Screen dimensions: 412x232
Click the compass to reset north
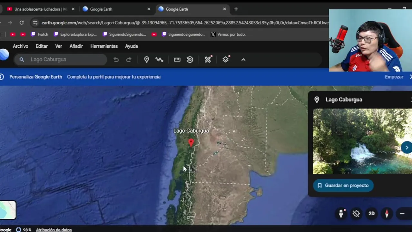[x=387, y=213]
